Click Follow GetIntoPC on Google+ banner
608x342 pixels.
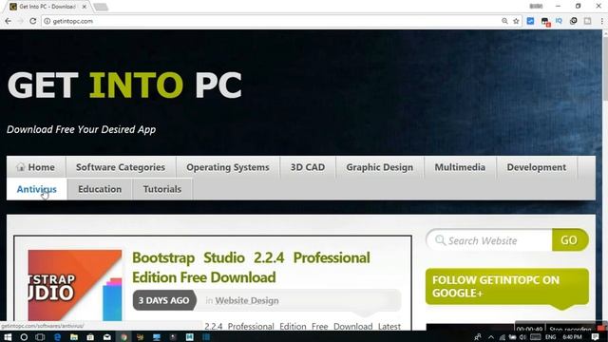pos(507,286)
